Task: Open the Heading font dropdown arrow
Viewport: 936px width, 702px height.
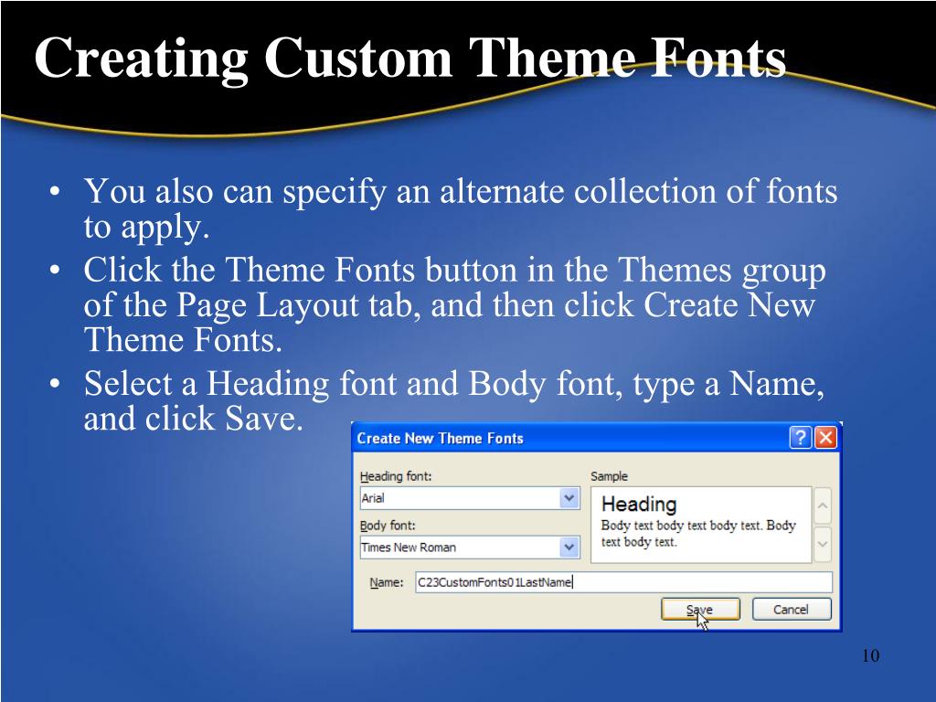Action: click(569, 498)
